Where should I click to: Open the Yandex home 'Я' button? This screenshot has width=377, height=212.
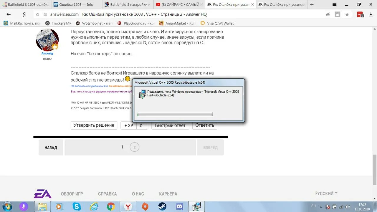[x=24, y=14]
